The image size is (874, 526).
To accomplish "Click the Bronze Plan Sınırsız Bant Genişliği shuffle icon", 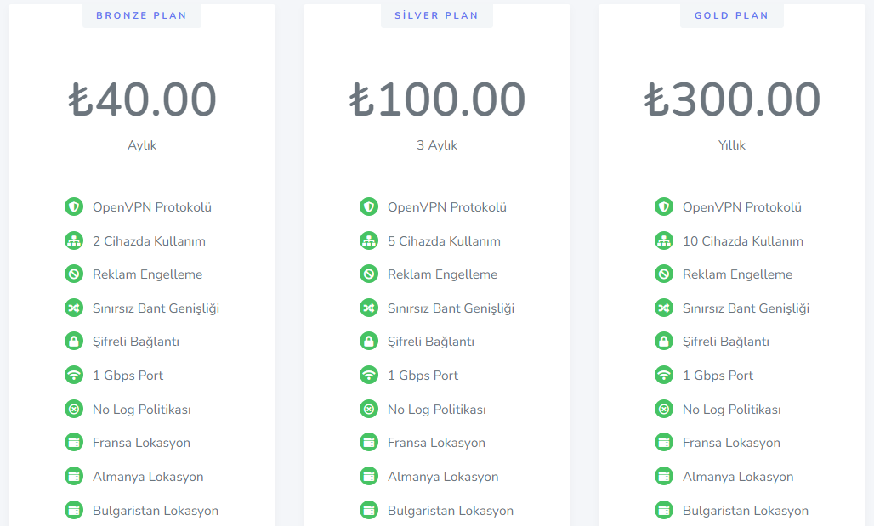I will click(74, 308).
